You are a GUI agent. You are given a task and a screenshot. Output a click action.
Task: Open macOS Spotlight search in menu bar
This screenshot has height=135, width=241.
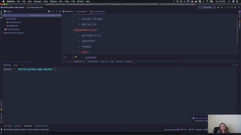[x=229, y=1]
